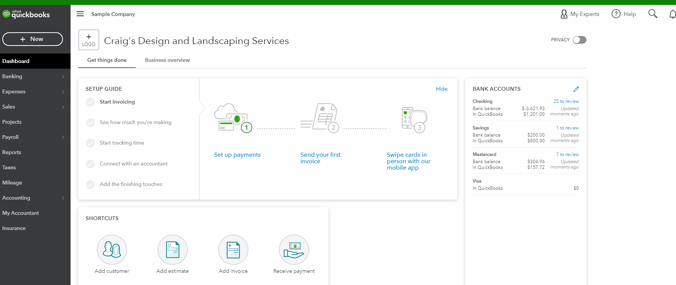Viewport: 676px width, 285px height.
Task: Click the Craig's Design and Landscaping Services title
Action: pos(197,41)
